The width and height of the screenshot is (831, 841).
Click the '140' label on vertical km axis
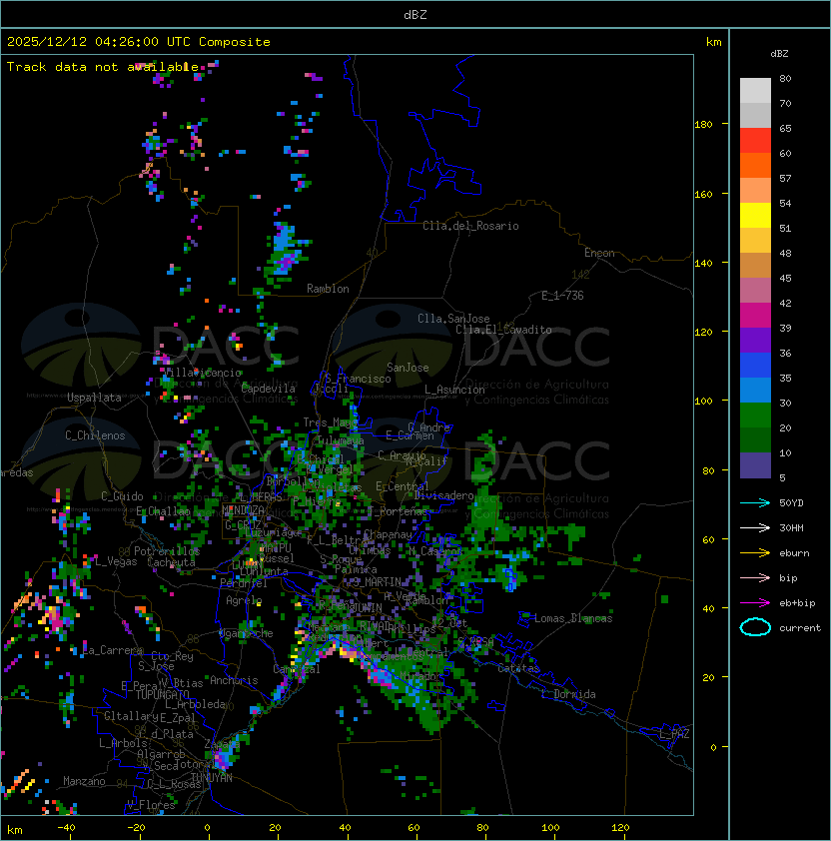click(703, 264)
